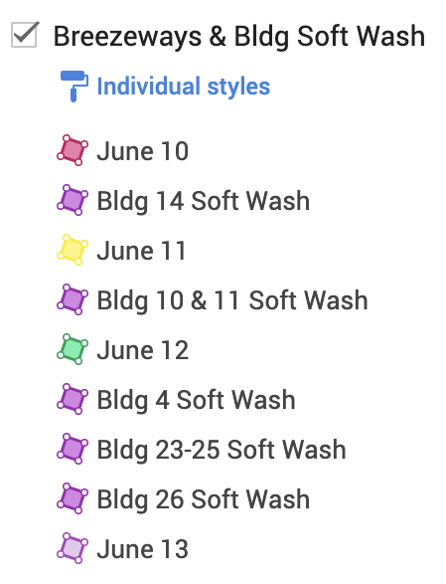The image size is (446, 584).
Task: Select the June 10 item
Action: click(143, 151)
